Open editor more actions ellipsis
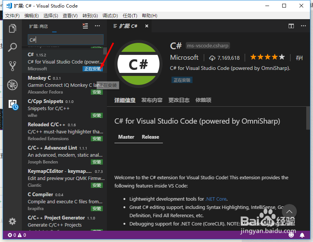Image resolution: width=313 pixels, height=242 pixels. 303,26
